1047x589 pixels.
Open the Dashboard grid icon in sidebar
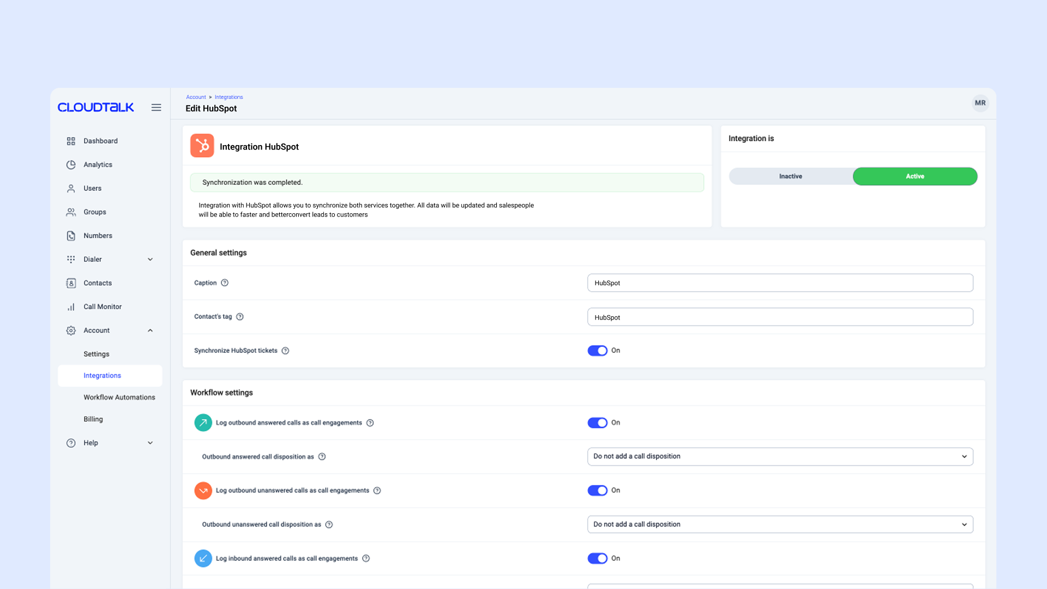(71, 141)
